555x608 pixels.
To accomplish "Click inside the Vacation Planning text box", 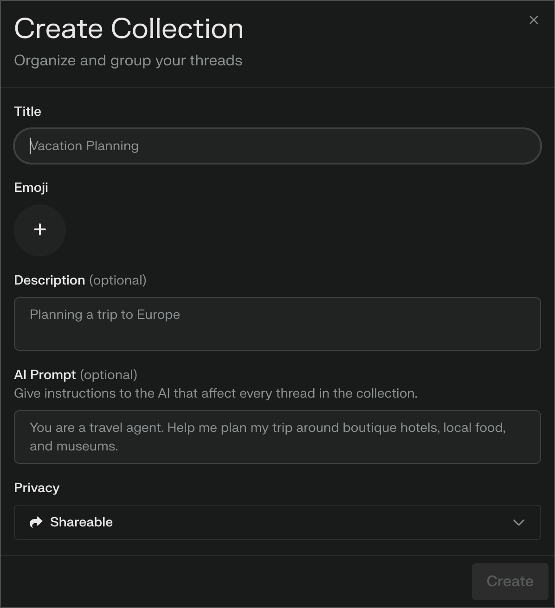I will click(277, 146).
